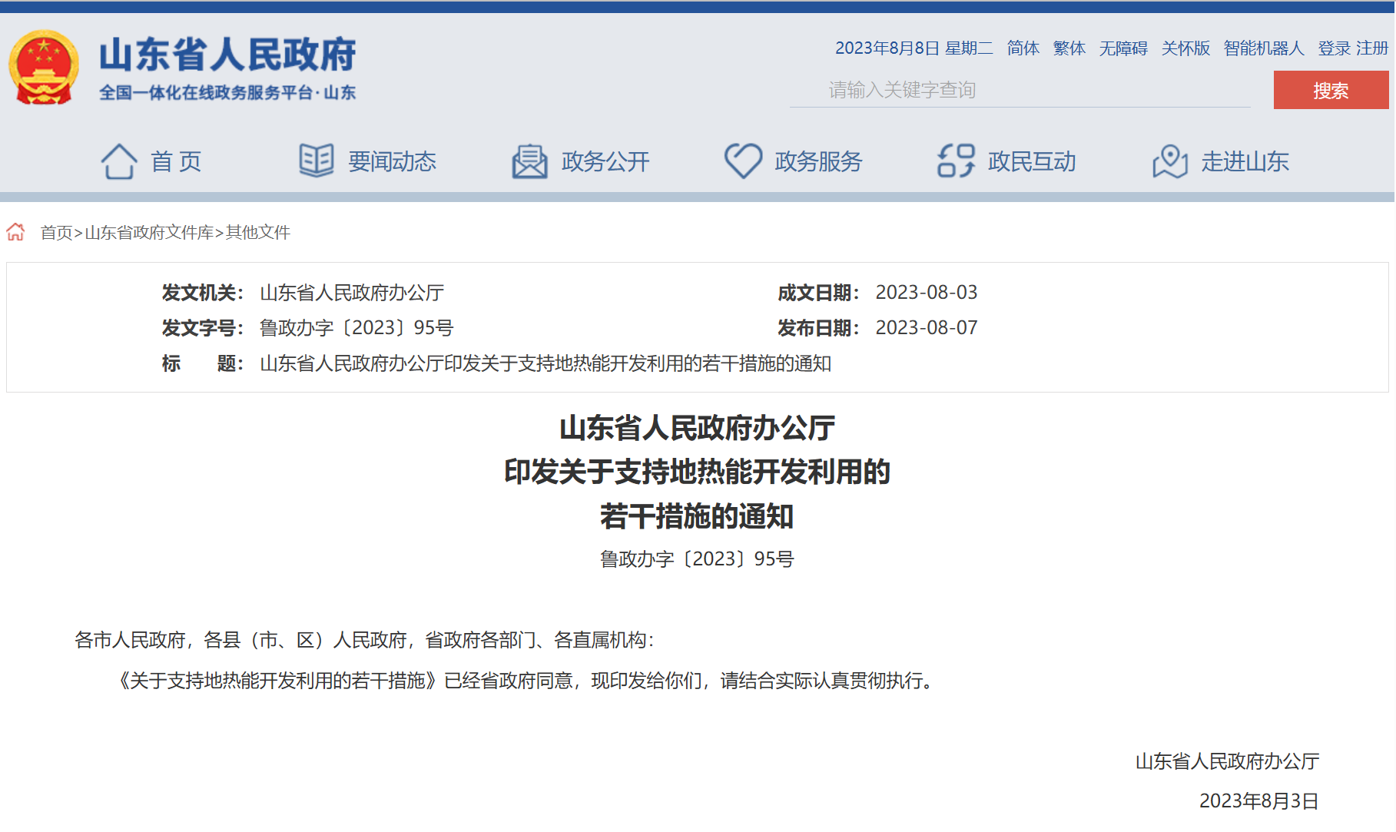
Task: Click the heading line 若干措施的通知
Action: [697, 516]
